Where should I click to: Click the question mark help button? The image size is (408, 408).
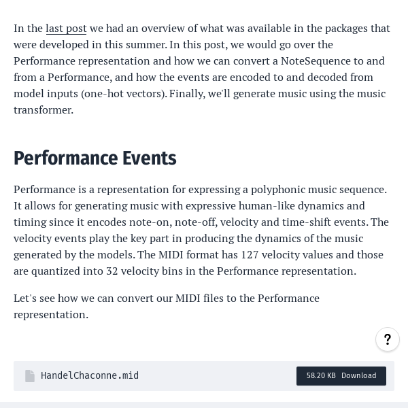click(388, 339)
